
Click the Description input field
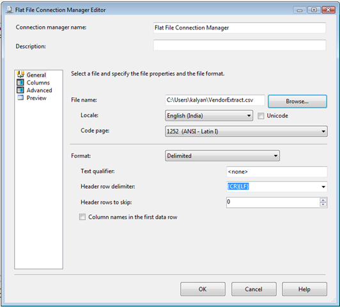[x=240, y=45]
